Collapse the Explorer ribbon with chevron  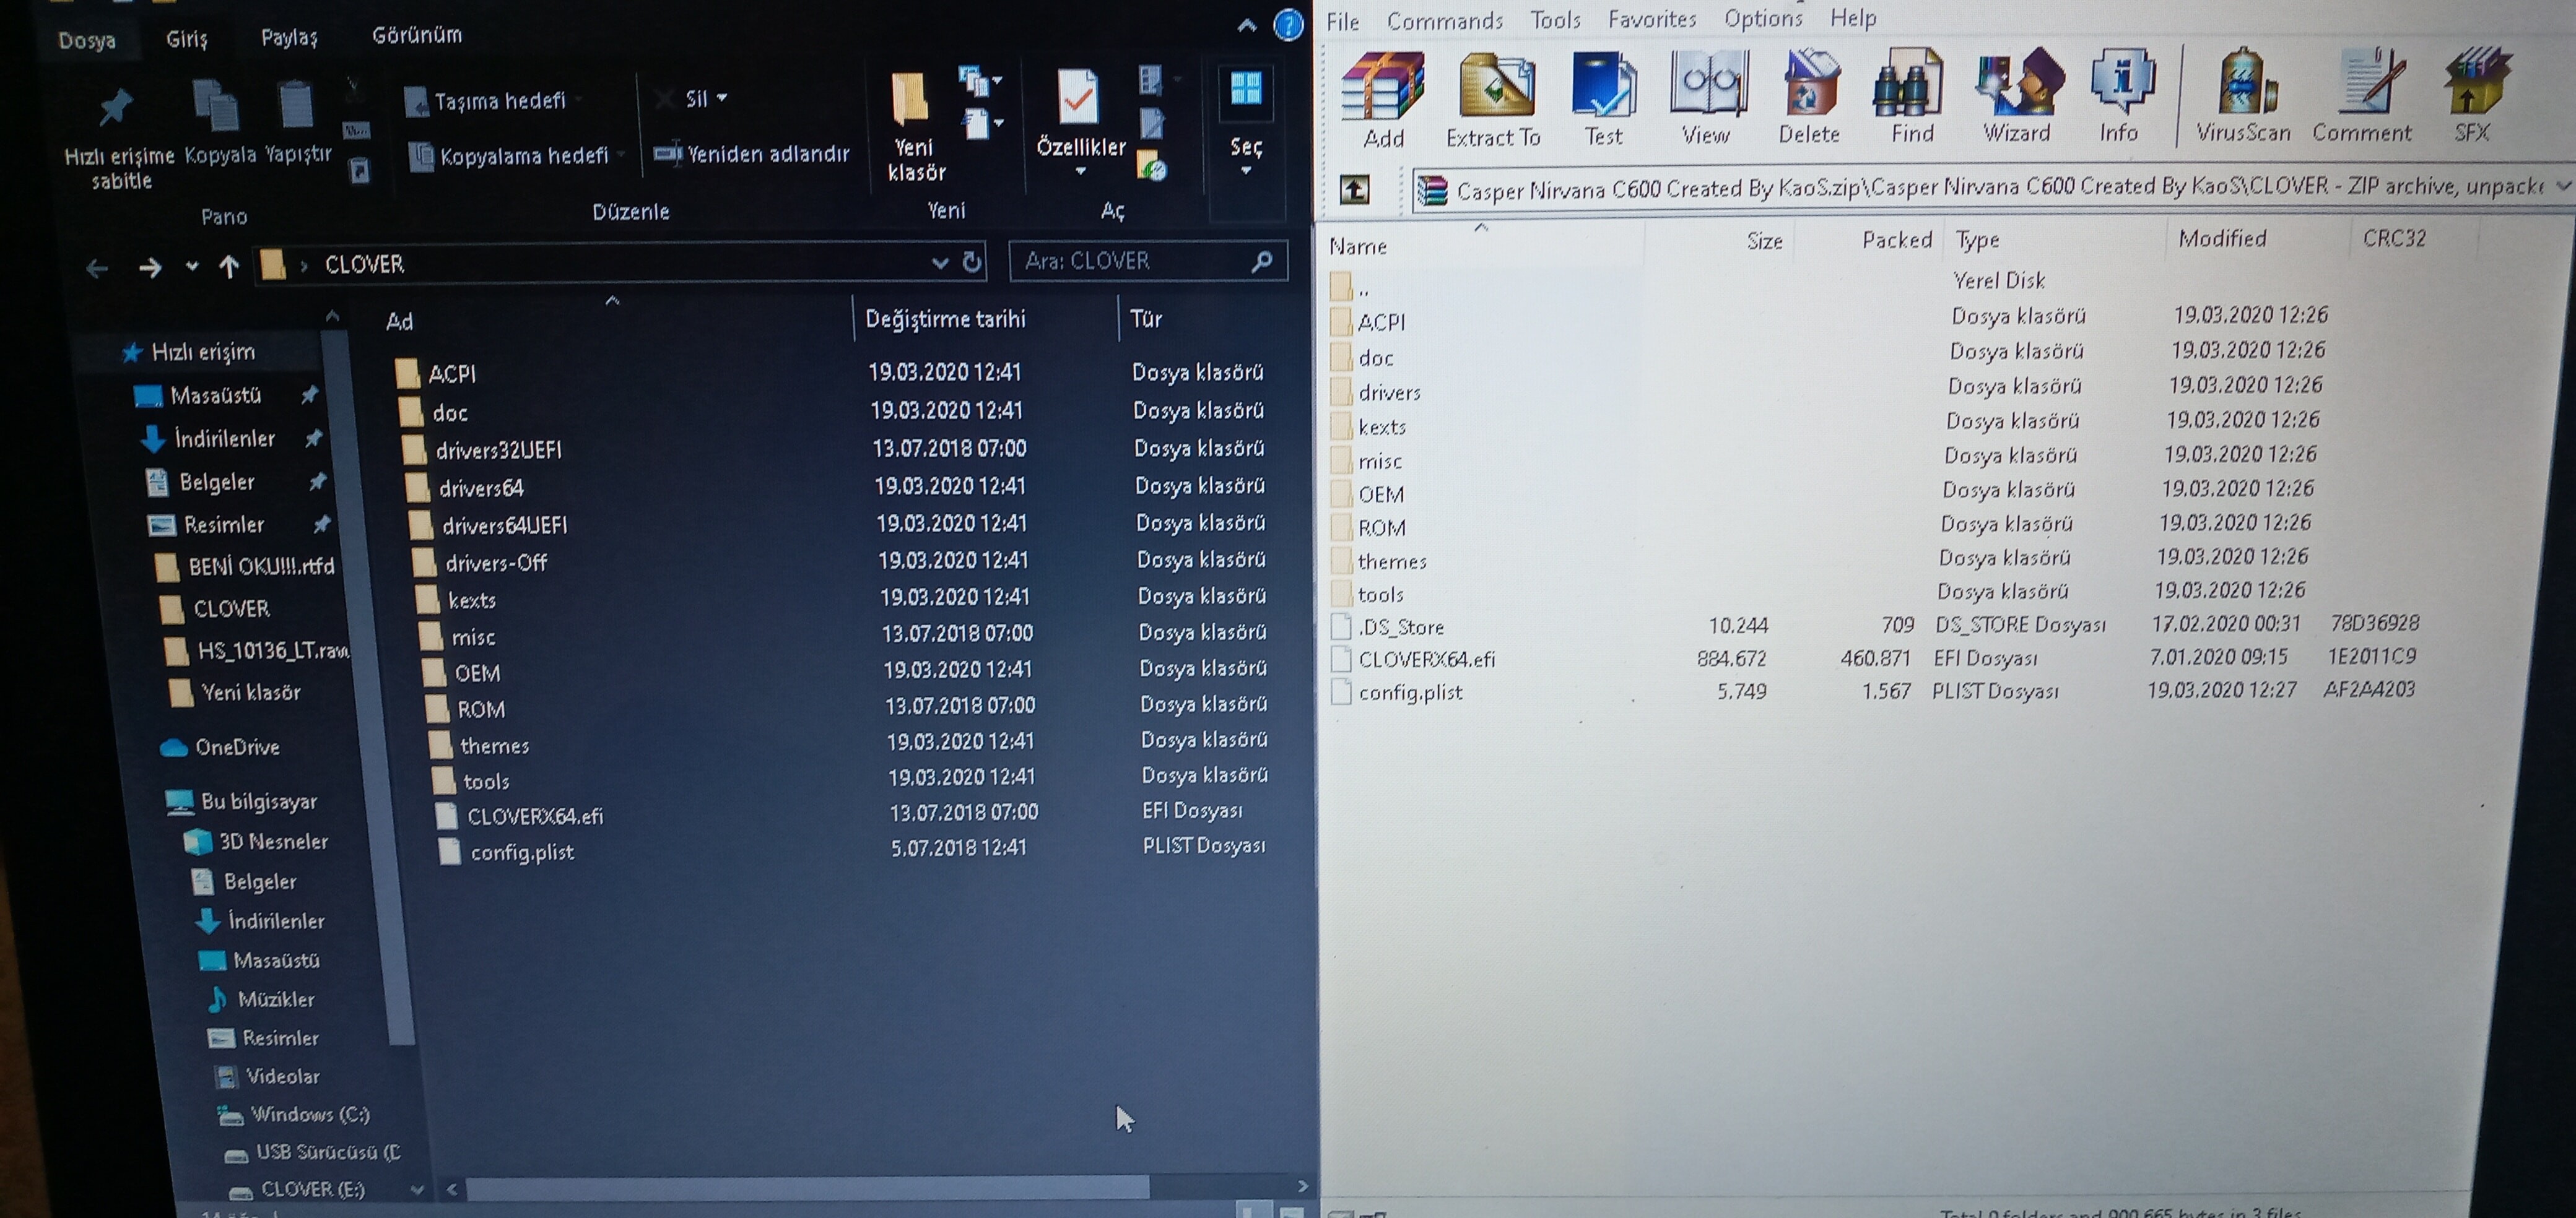(x=1246, y=27)
